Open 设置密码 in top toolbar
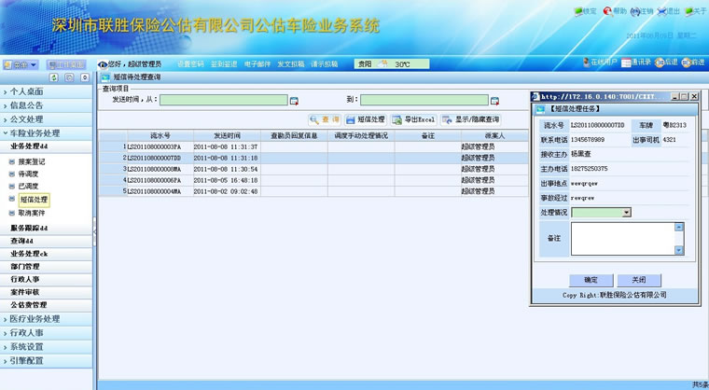The image size is (709, 390). [x=190, y=64]
